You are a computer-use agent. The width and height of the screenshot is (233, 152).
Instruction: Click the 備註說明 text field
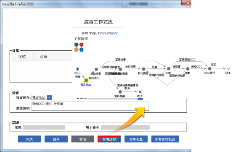click(90, 106)
